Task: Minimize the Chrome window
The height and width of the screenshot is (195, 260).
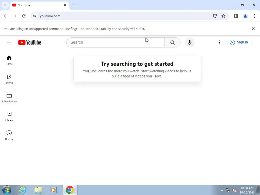Action: (x=231, y=5)
